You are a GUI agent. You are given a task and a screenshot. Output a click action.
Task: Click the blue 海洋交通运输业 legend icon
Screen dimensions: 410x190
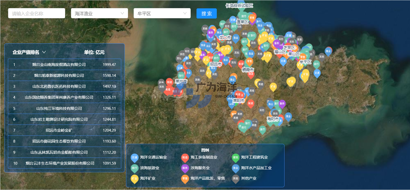coord(134,158)
